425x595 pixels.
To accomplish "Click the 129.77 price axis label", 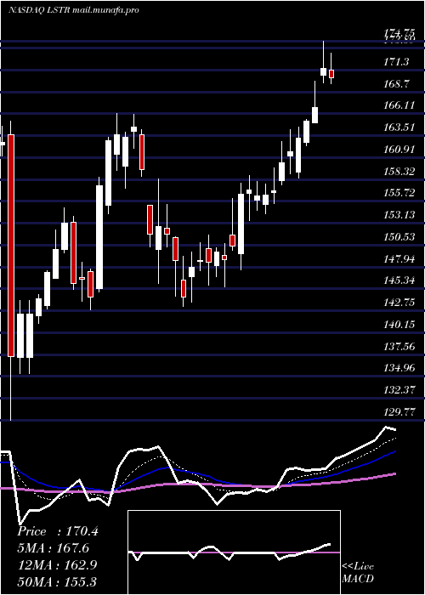I will tap(399, 412).
